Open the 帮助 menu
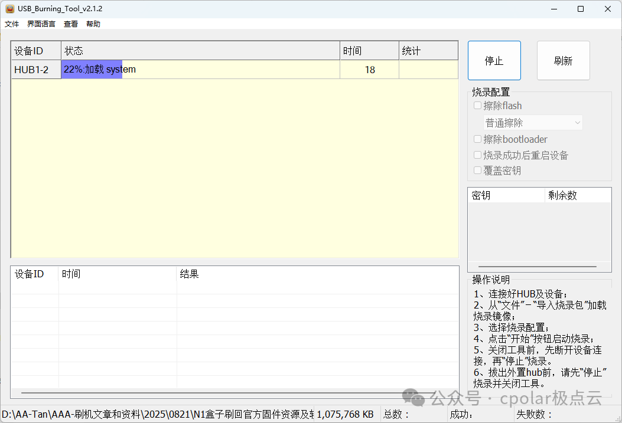 pos(93,24)
